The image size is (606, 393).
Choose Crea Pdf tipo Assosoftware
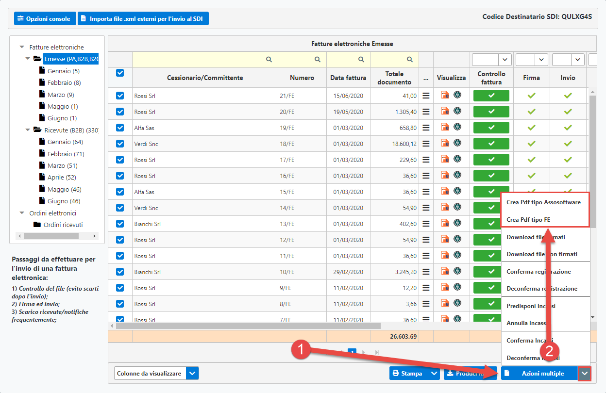tap(543, 202)
